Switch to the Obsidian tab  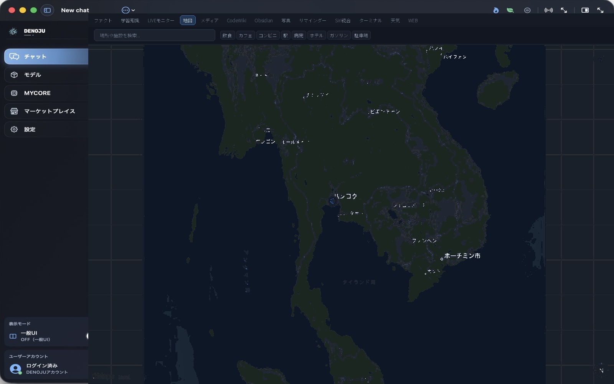coord(263,20)
